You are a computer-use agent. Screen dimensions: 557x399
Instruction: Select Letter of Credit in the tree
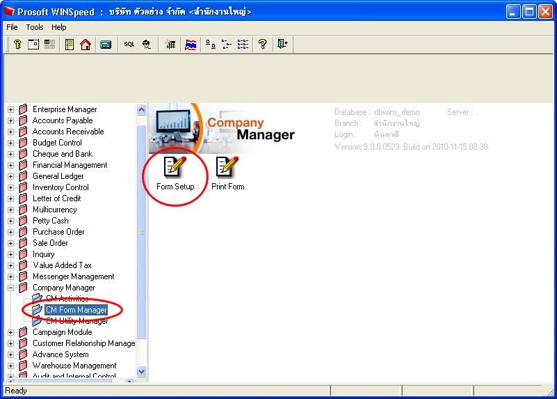click(56, 198)
